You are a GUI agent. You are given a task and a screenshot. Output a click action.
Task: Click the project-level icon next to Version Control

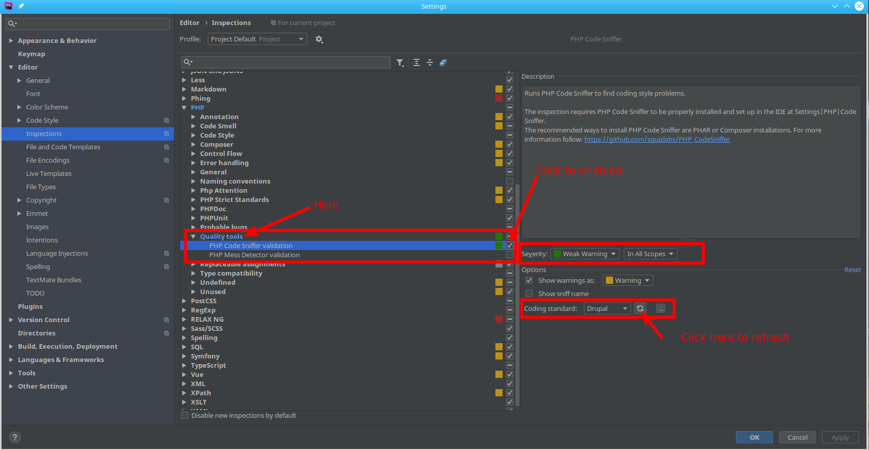[166, 320]
